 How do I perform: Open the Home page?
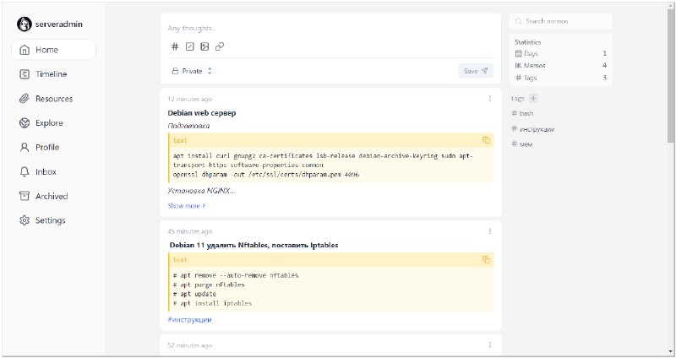pos(53,50)
